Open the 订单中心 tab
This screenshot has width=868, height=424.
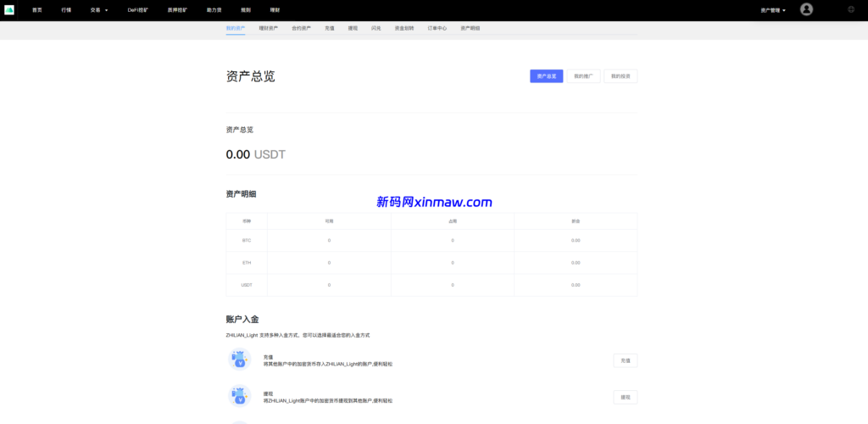437,28
